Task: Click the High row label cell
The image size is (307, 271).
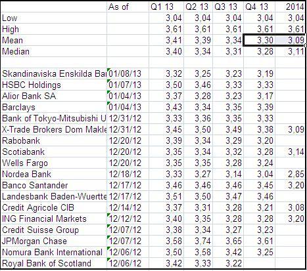Action: (x=54, y=29)
